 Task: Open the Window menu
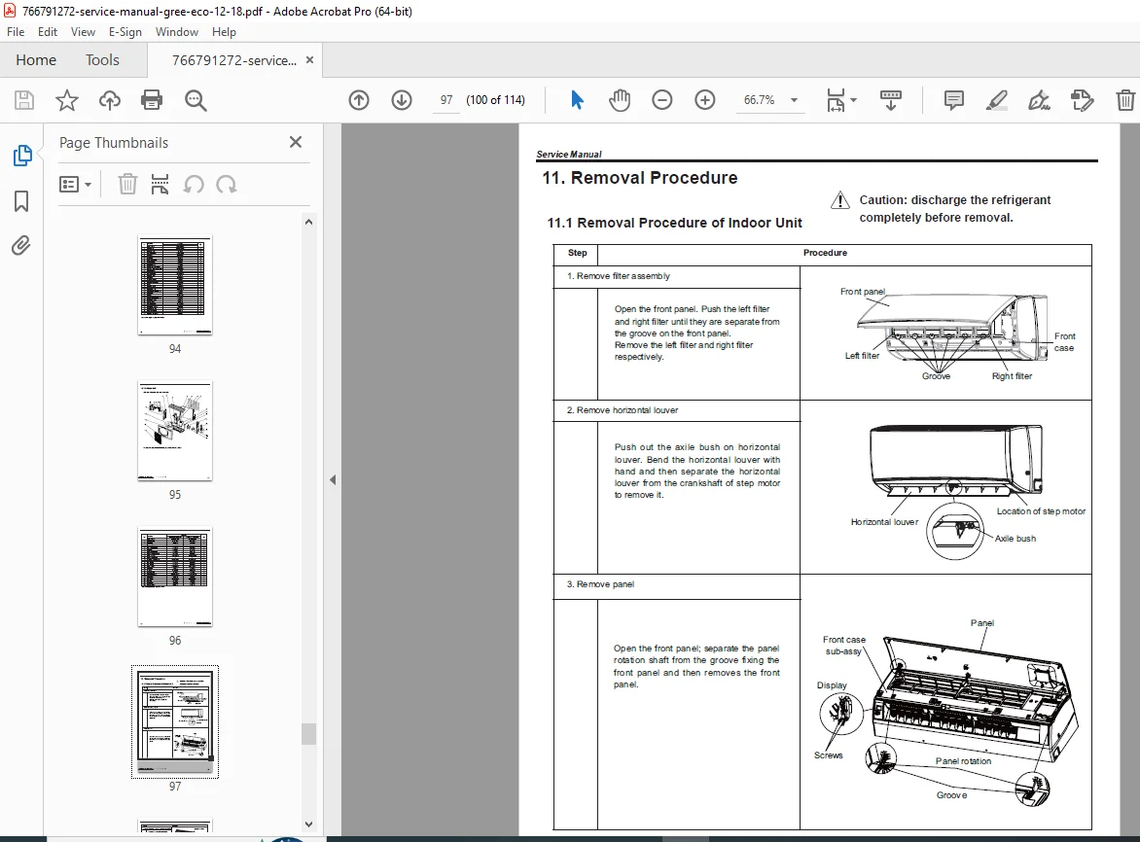pos(177,32)
